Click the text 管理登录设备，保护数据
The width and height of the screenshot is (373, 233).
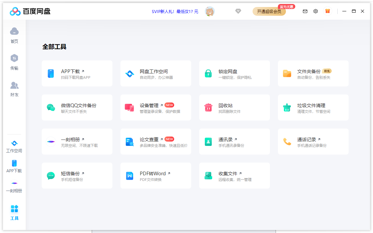pos(160,111)
